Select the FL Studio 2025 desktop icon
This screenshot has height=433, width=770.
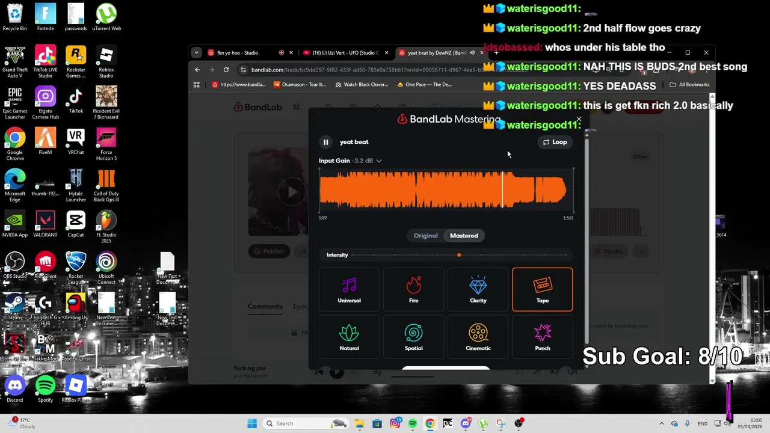(x=106, y=227)
